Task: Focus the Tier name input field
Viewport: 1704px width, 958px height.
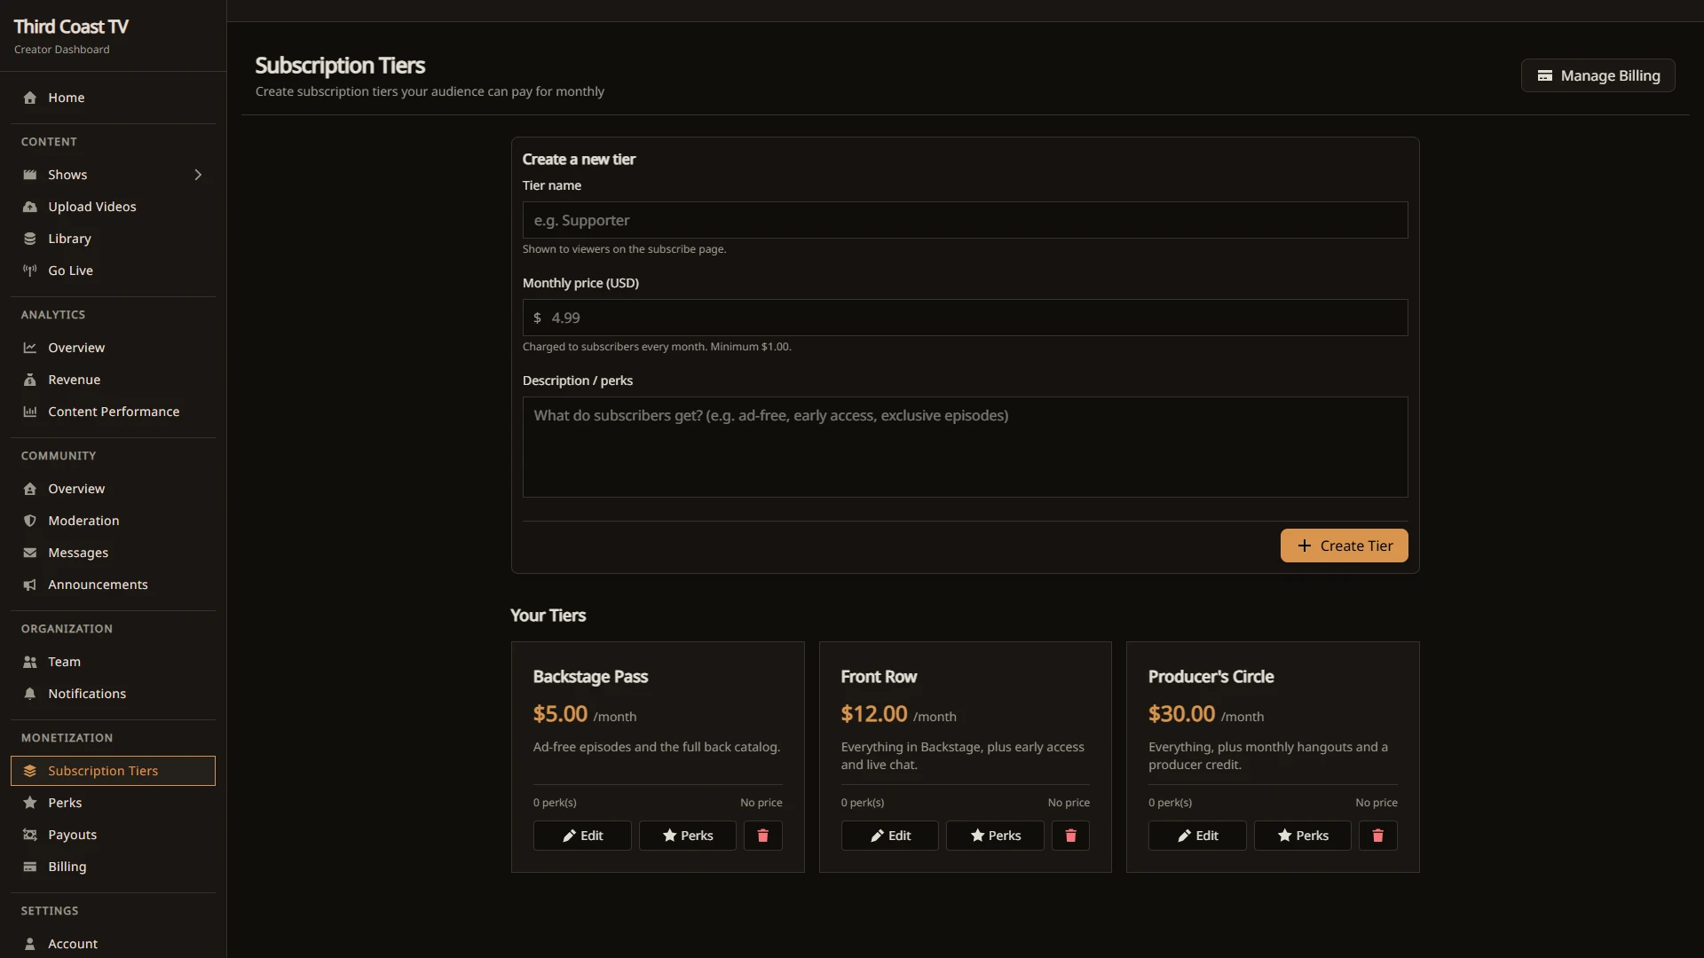Action: (x=965, y=220)
